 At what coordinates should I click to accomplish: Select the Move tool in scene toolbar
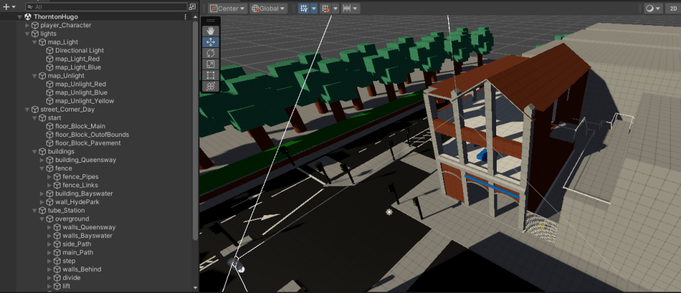pos(210,42)
